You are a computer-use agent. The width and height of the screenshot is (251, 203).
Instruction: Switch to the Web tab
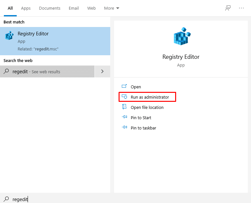coord(91,8)
